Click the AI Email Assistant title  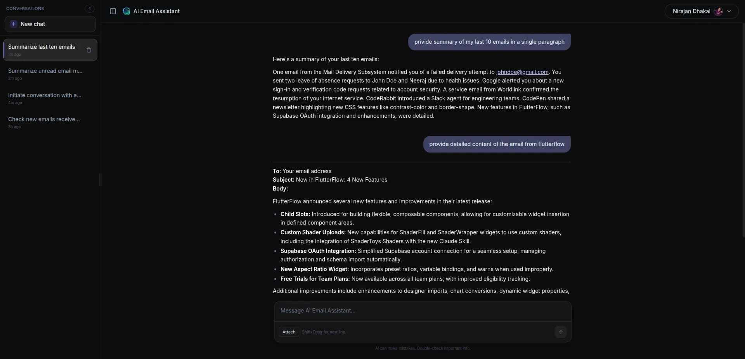[156, 11]
